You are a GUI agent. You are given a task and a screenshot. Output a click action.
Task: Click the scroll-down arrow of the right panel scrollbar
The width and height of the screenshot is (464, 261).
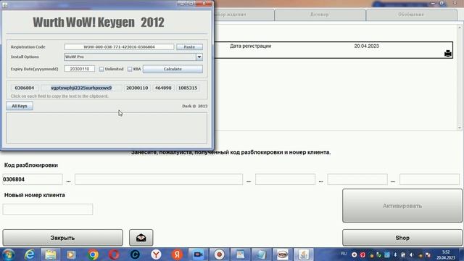pos(460,128)
